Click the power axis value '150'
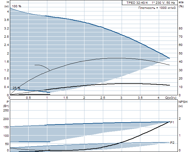This screenshot has height=152, width=188. tap(6, 127)
